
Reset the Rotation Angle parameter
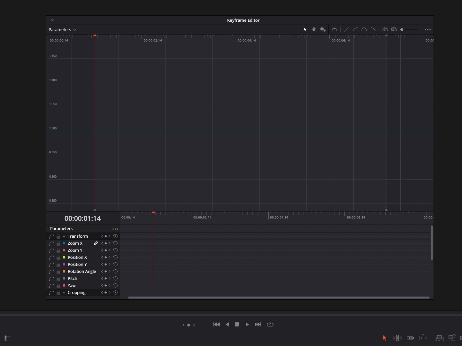pyautogui.click(x=115, y=272)
